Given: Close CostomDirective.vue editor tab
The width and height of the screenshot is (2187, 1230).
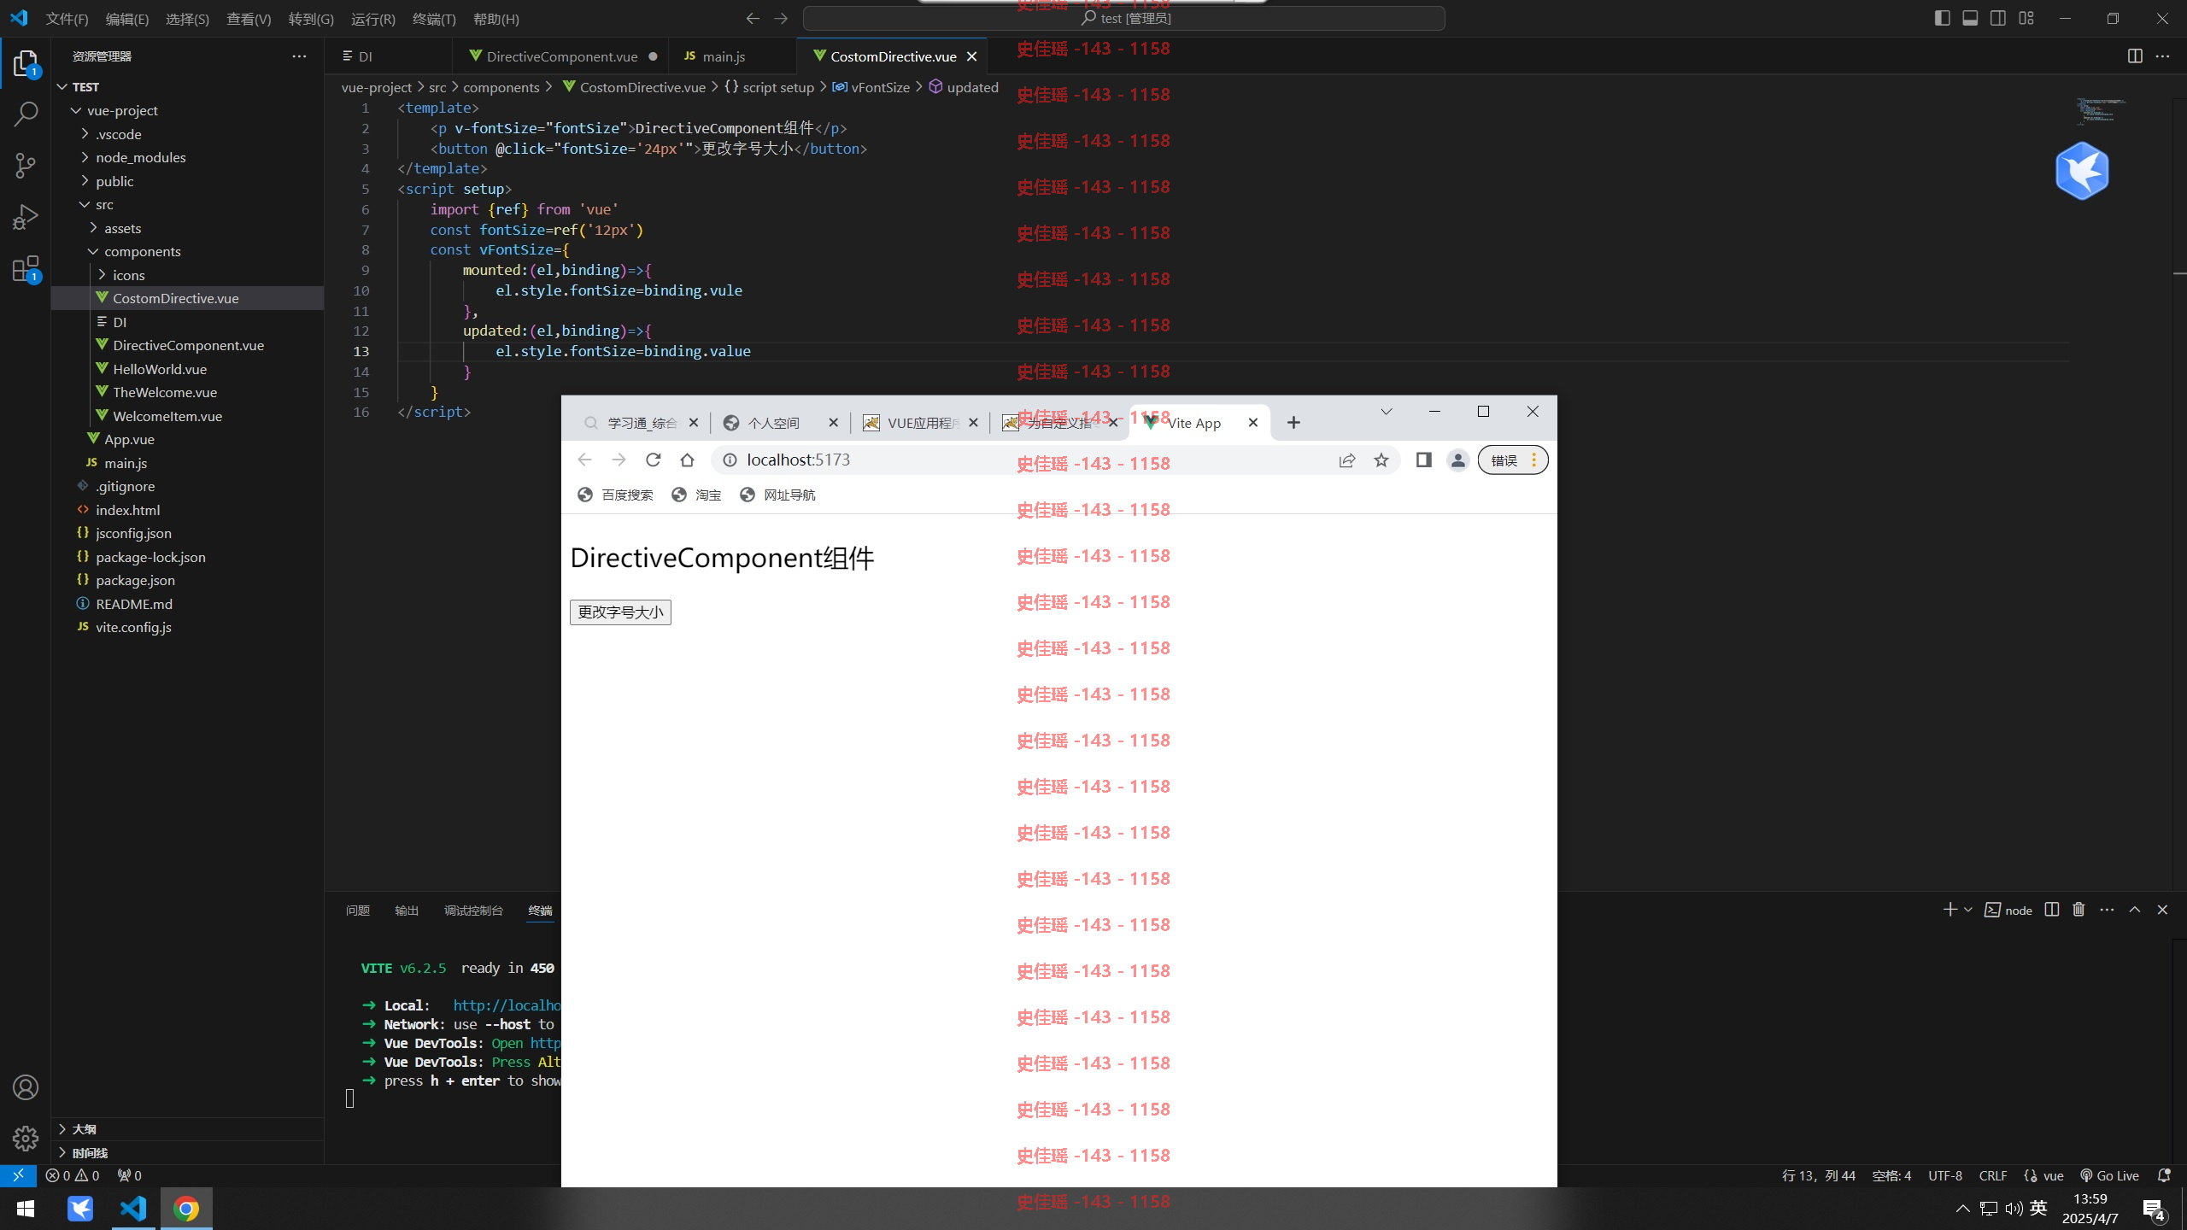Looking at the screenshot, I should coord(971,56).
